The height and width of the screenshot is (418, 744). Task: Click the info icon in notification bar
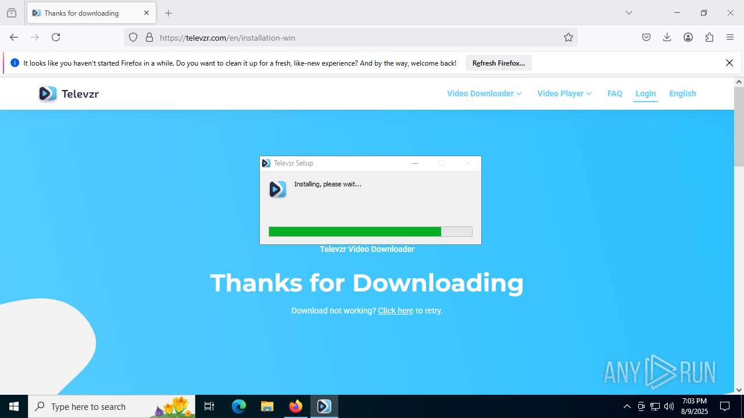click(15, 63)
